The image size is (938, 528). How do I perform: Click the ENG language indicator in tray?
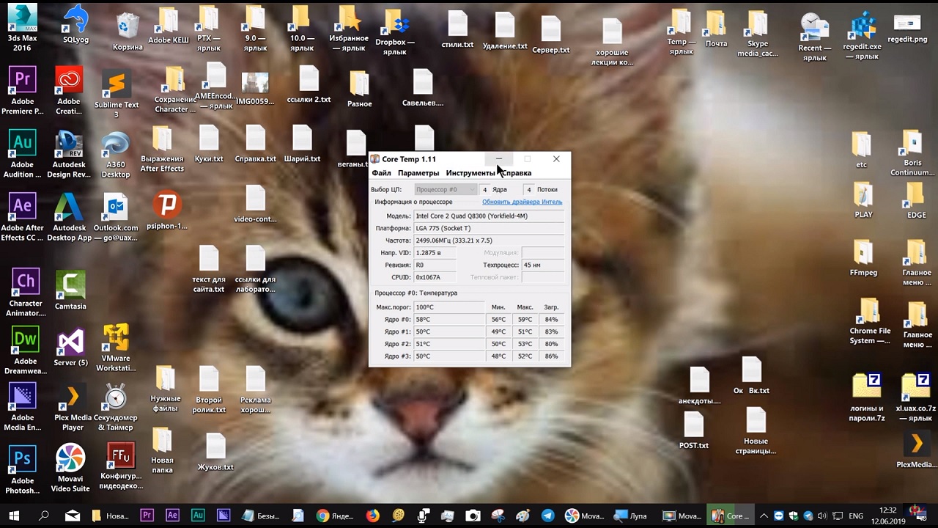click(855, 516)
